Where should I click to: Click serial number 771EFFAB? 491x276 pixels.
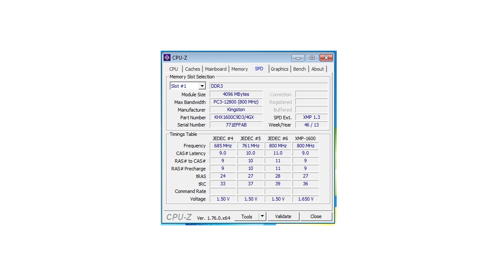tap(236, 125)
